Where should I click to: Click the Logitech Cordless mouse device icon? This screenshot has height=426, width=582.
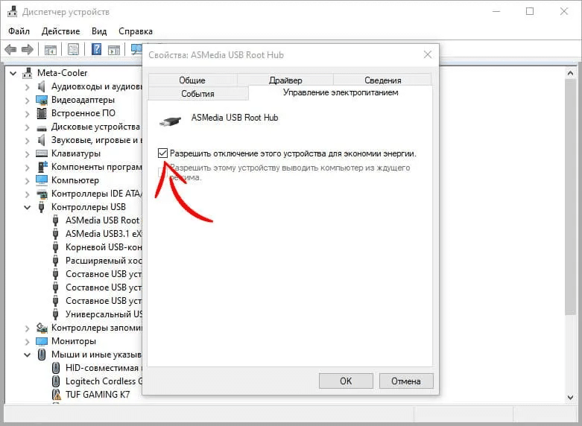click(x=57, y=381)
